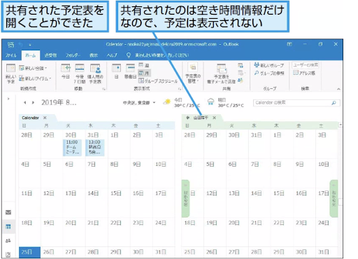Focus the ユーザーの検索 people search box
The height and width of the screenshot is (259, 358).
[306, 65]
